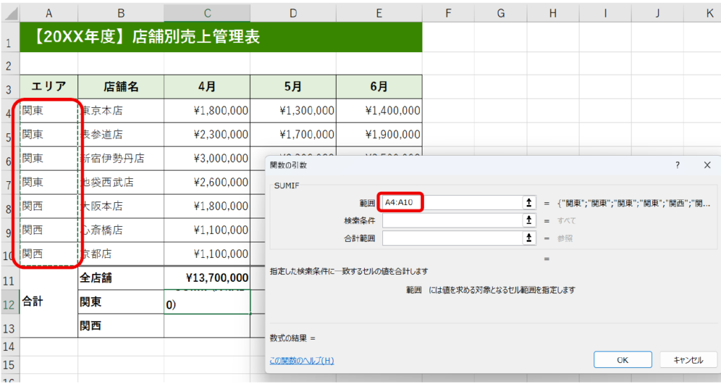
Task: Click the collapse dialog icon beside 合計範囲 field
Action: (528, 238)
